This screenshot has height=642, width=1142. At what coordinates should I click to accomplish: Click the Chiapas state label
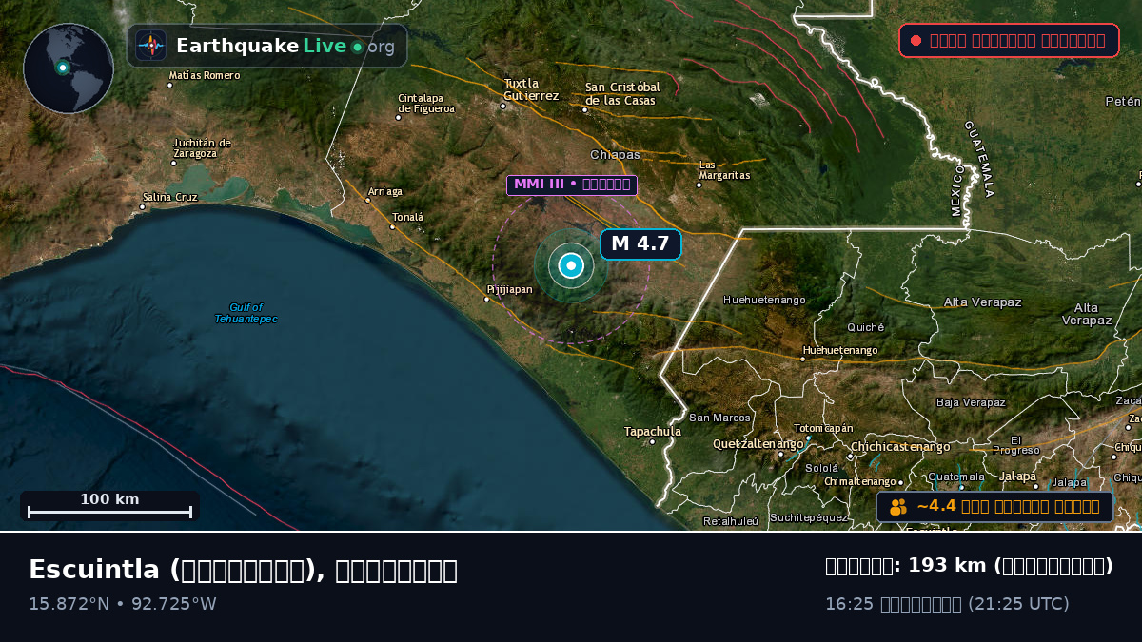click(x=615, y=154)
